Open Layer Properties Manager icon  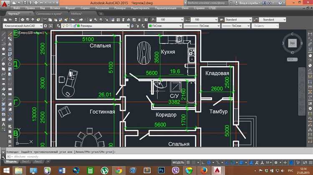tap(58, 26)
